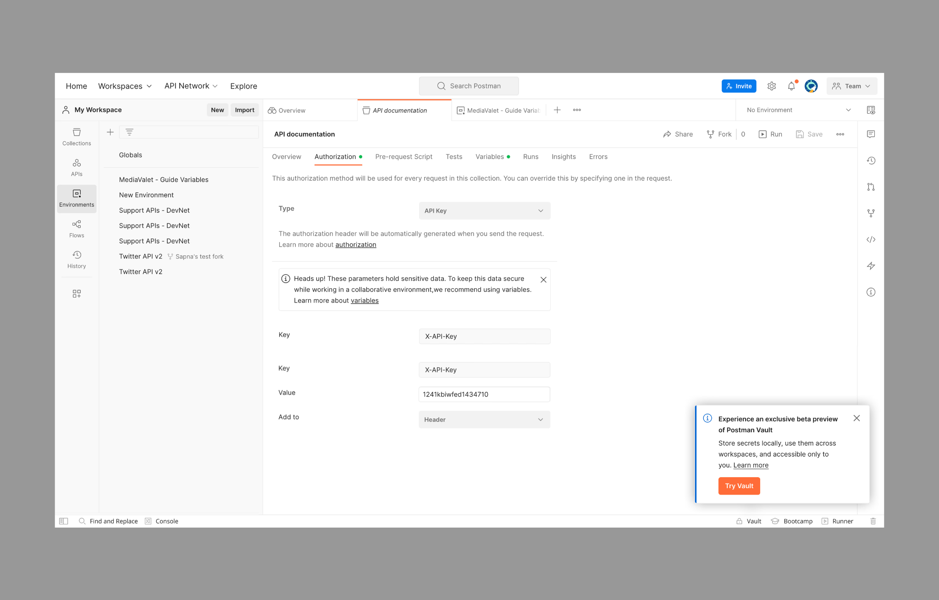
Task: Open the trash icon in status bar
Action: pos(873,521)
